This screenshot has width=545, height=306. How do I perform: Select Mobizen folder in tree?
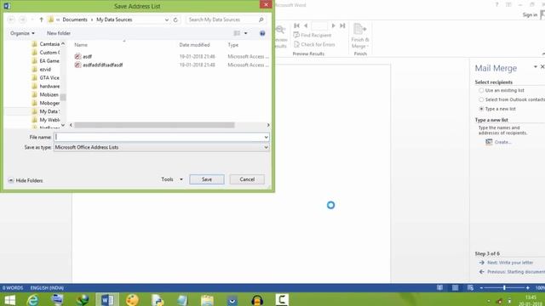(x=45, y=94)
